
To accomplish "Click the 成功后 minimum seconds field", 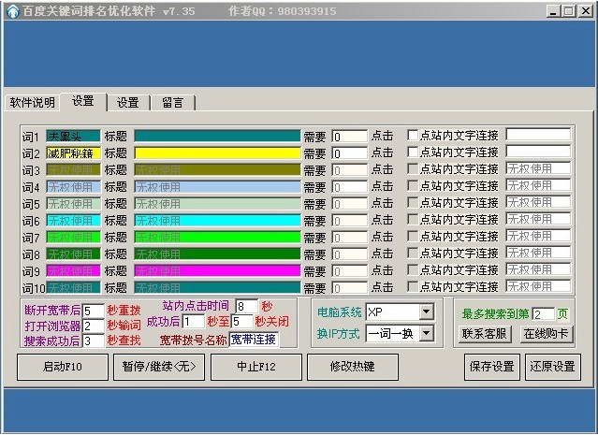I will [x=194, y=322].
